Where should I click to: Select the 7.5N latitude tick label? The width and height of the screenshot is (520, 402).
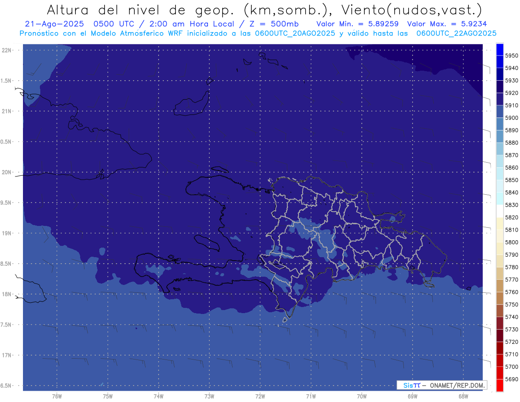[x=6, y=325]
